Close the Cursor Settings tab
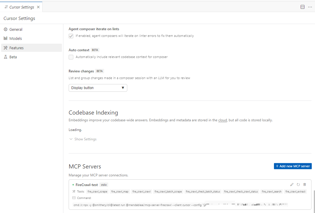The width and height of the screenshot is (315, 213). [38, 7]
